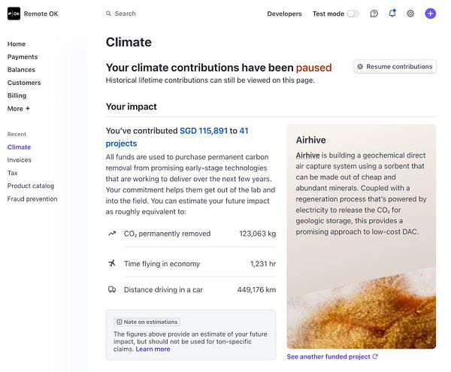Open Product catalog from Recent
Image resolution: width=451 pixels, height=372 pixels.
pyautogui.click(x=31, y=186)
